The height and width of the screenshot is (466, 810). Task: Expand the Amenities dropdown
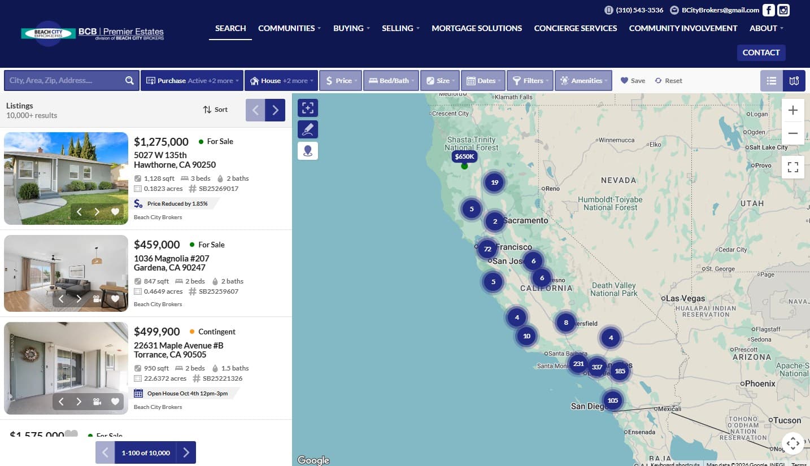pos(583,81)
